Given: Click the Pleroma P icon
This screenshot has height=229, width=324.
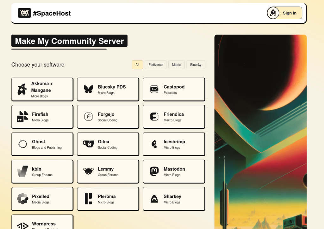Looking at the screenshot, I should (89, 199).
